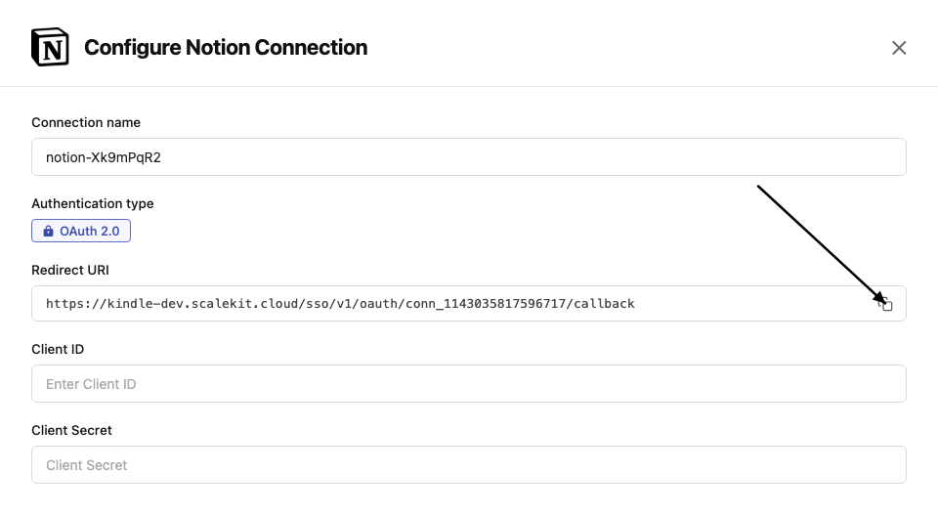The height and width of the screenshot is (515, 938).
Task: Click the Notion logo icon
Action: pyautogui.click(x=50, y=47)
